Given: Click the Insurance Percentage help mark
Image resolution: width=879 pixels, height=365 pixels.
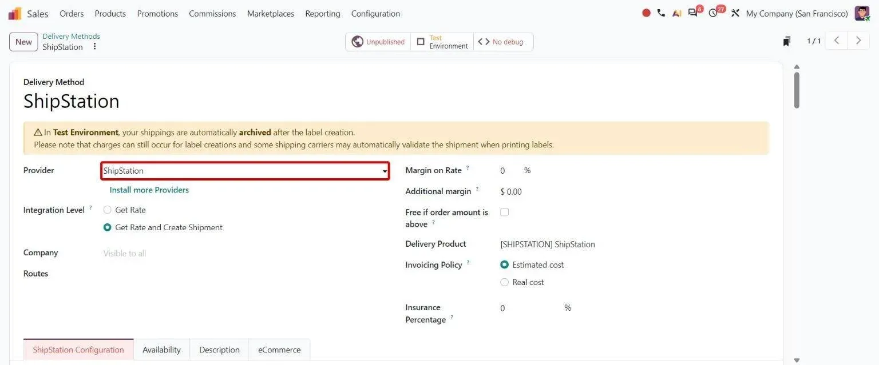Looking at the screenshot, I should point(452,318).
